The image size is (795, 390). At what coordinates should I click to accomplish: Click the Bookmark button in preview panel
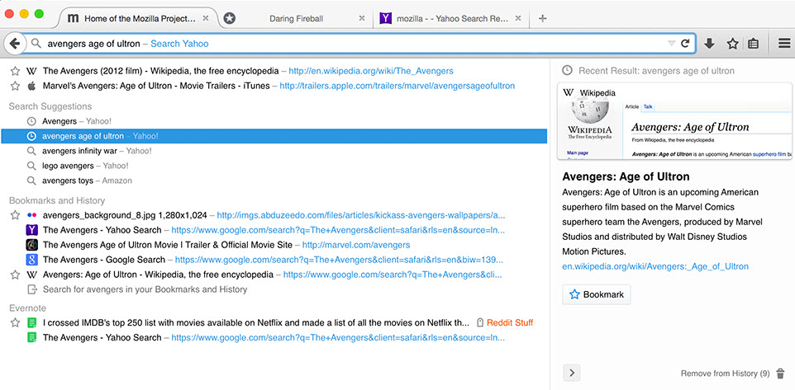(597, 294)
